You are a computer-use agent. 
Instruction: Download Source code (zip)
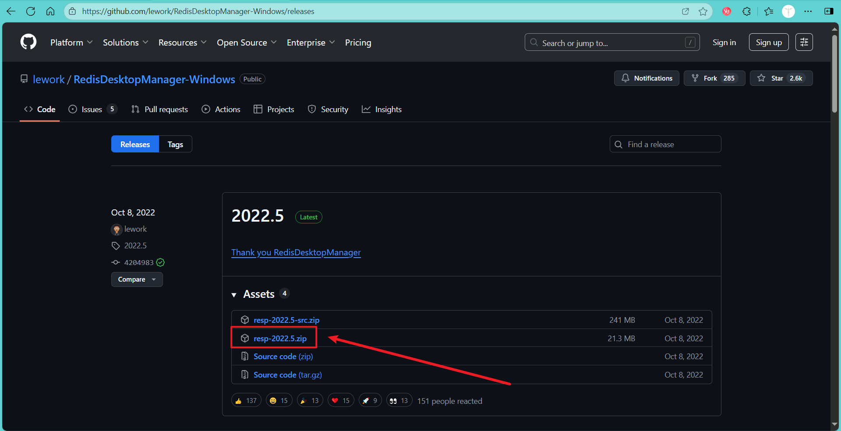(283, 357)
